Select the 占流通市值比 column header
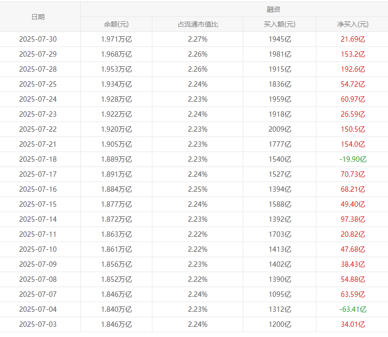Viewport: 388px width, 337px height. click(198, 24)
